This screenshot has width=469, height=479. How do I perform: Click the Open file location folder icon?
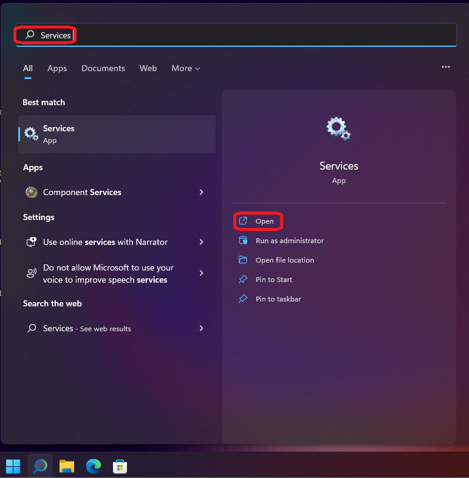point(243,260)
